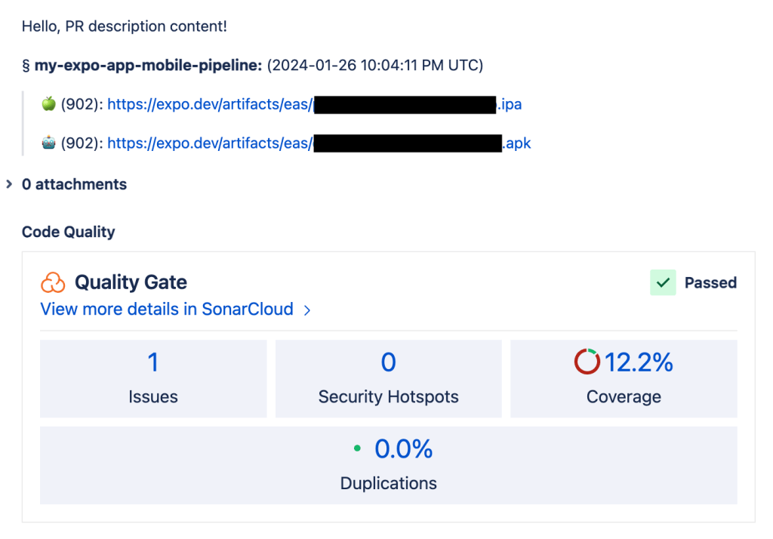Open View more details in SonarCloud
The width and height of the screenshot is (773, 539).
point(167,309)
